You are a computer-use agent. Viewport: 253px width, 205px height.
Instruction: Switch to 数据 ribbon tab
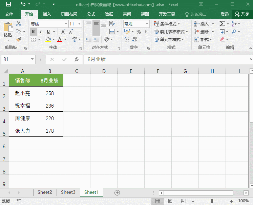click(x=109, y=14)
